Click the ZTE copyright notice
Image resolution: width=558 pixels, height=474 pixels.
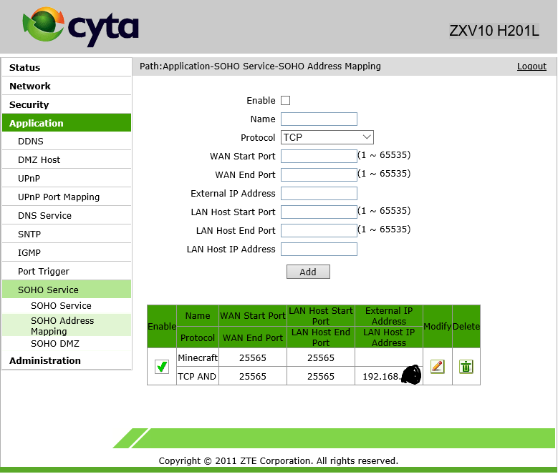click(x=279, y=460)
